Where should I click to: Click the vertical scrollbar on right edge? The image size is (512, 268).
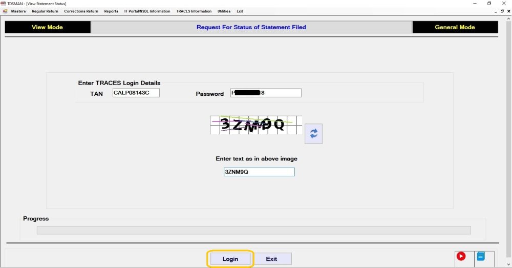[x=509, y=141]
